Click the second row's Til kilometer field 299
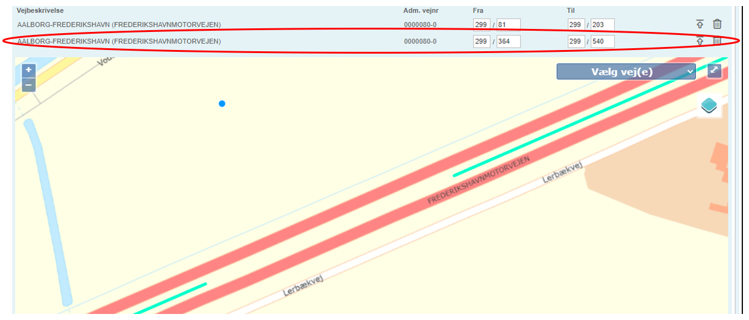 point(576,42)
